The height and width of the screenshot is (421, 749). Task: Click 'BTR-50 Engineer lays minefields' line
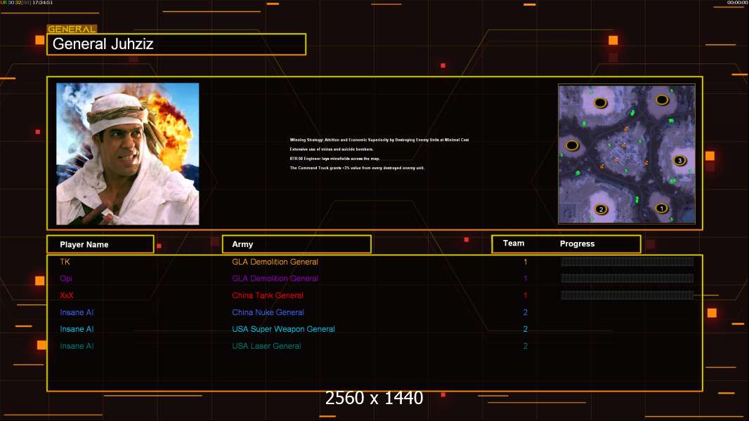point(334,159)
